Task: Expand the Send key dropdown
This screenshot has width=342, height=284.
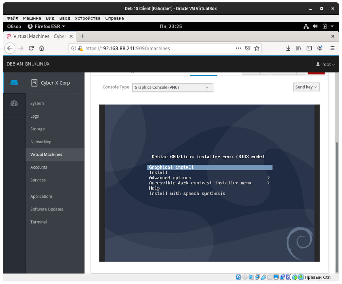Action: pos(306,87)
